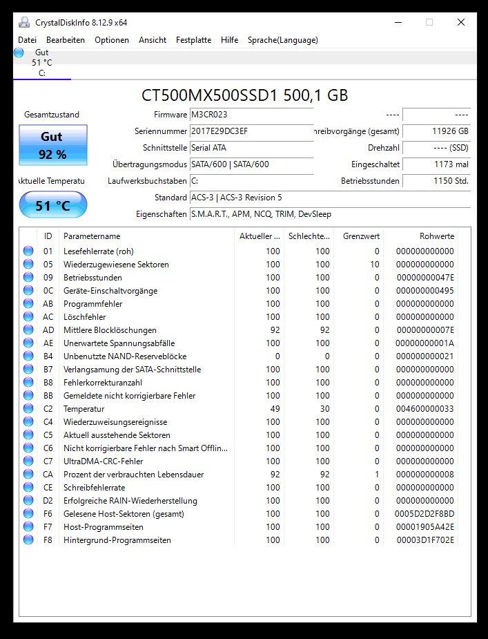Screen dimensions: 488x639
Task: Click the status icon for Host-Programmseiten
Action: pyautogui.click(x=28, y=527)
